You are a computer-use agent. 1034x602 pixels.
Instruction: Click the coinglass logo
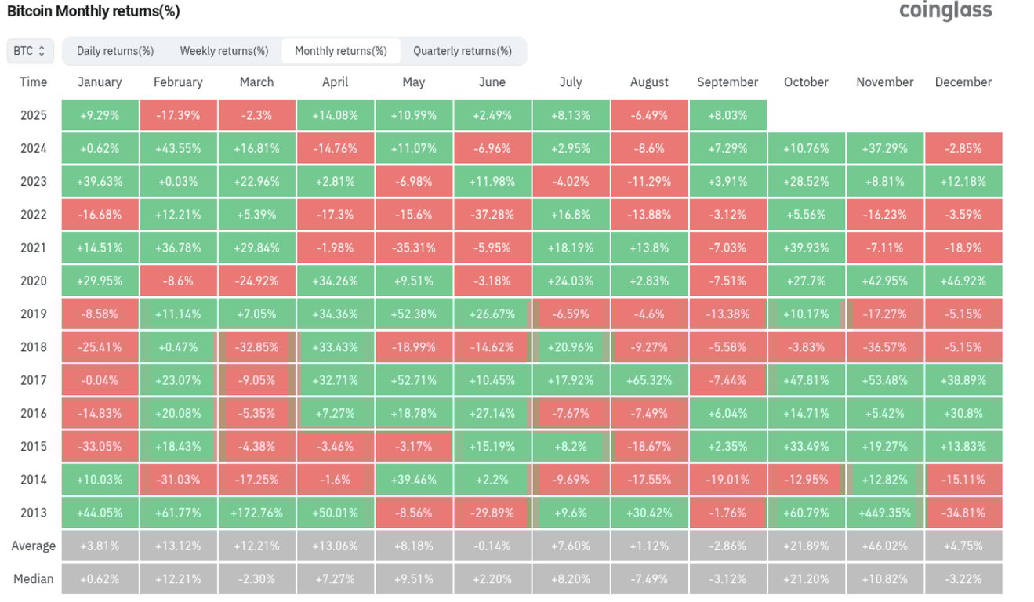[x=944, y=12]
